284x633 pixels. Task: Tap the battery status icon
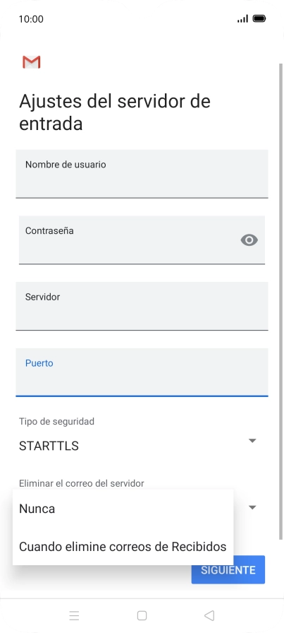tap(259, 18)
